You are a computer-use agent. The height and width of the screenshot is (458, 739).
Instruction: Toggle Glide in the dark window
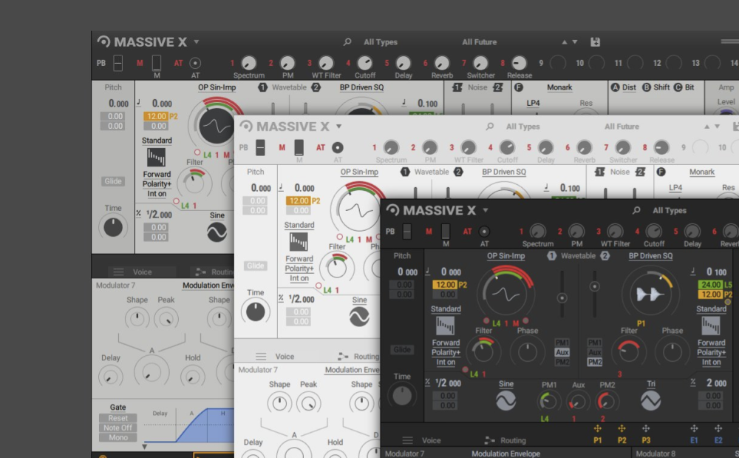[402, 349]
